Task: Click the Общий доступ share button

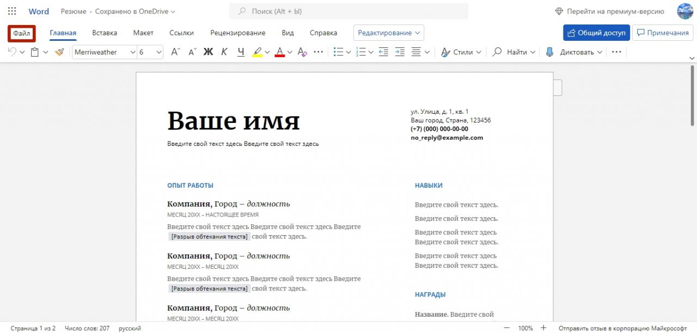Action: (x=596, y=33)
